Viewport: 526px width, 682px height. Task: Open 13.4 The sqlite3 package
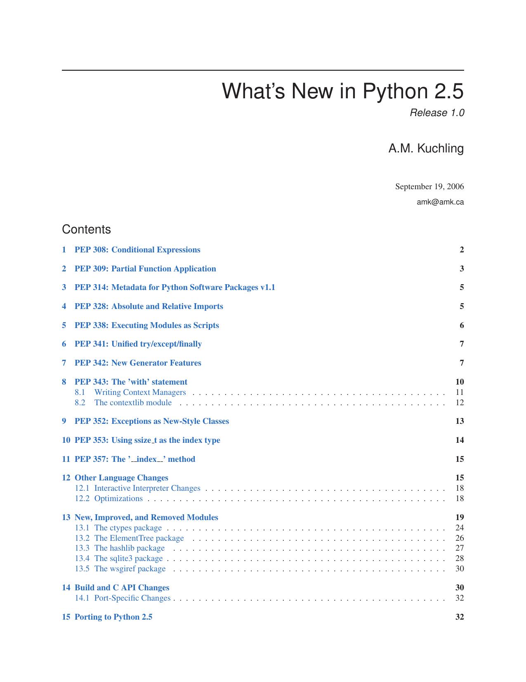tap(119, 558)
